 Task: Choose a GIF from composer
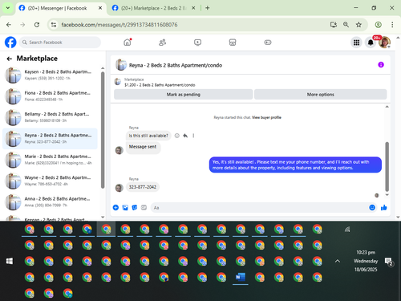click(x=144, y=207)
